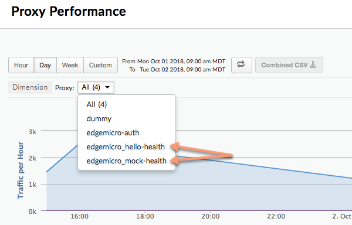Viewport: 352px width, 225px height.
Task: Switch time range to Week
Action: [70, 65]
